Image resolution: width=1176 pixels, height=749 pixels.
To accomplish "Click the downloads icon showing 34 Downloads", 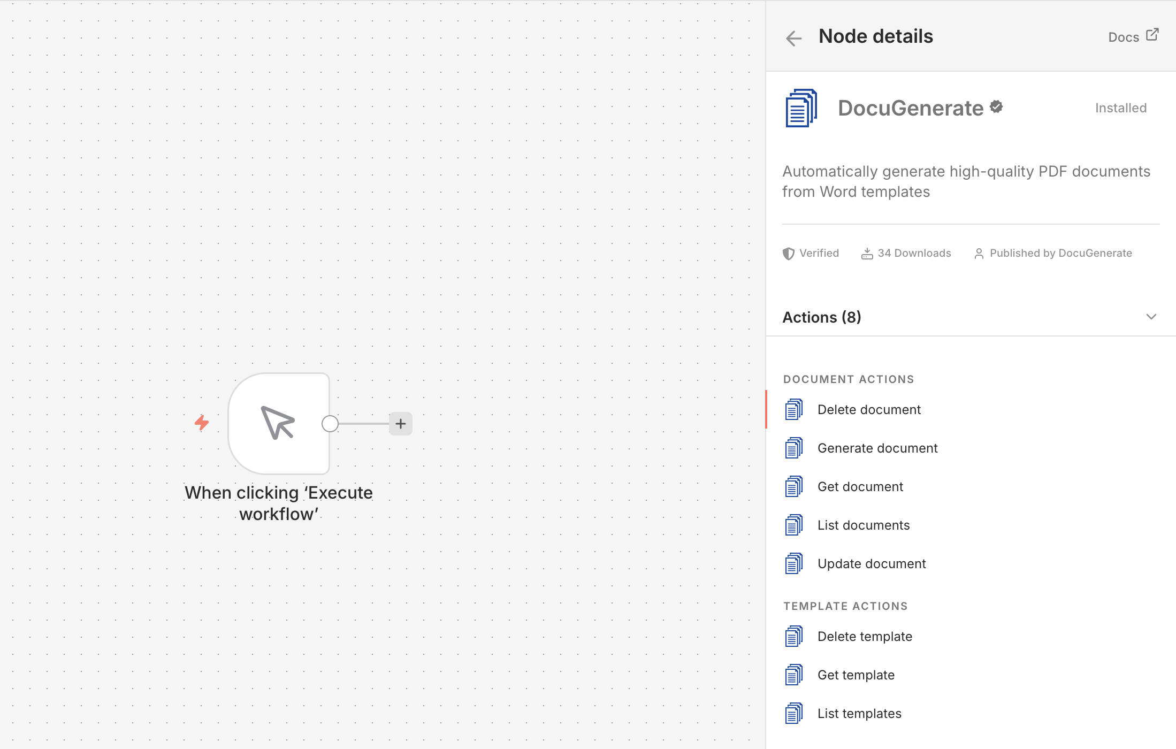I will [x=867, y=253].
